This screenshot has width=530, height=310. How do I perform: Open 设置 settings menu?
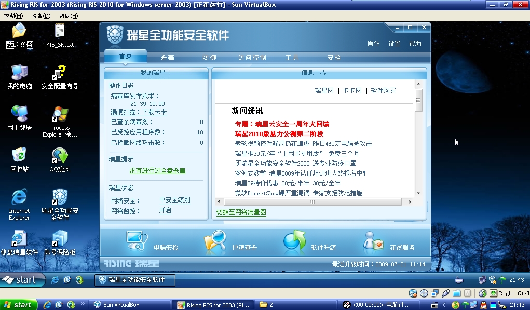click(x=394, y=44)
